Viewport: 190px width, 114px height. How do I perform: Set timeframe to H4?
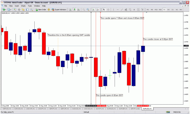[168, 9]
